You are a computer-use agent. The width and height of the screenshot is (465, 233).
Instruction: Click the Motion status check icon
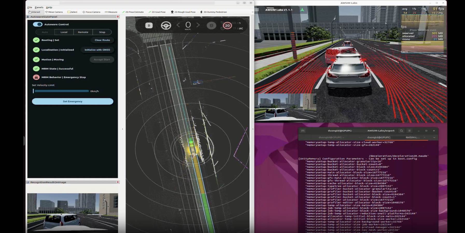36,60
